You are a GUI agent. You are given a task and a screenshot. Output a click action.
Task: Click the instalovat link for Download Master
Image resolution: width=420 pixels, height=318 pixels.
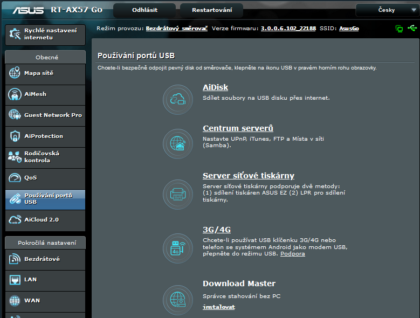[218, 307]
